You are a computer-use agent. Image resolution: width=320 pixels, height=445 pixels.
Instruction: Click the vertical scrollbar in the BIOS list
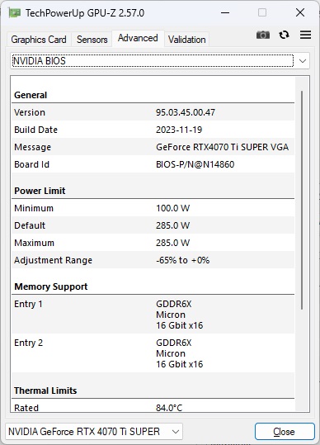click(x=302, y=200)
